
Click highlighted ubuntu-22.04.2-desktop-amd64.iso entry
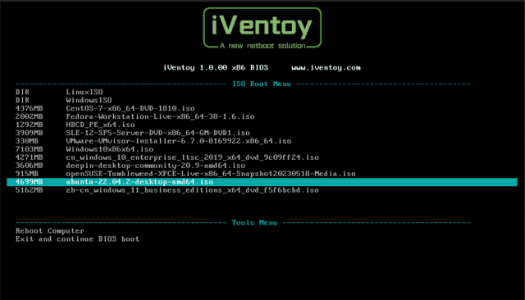pyautogui.click(x=262, y=182)
